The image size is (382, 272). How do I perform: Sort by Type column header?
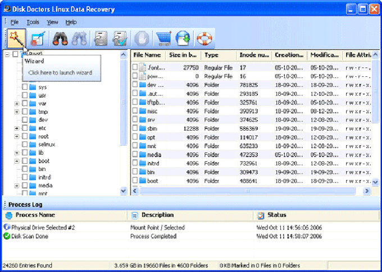pos(219,55)
